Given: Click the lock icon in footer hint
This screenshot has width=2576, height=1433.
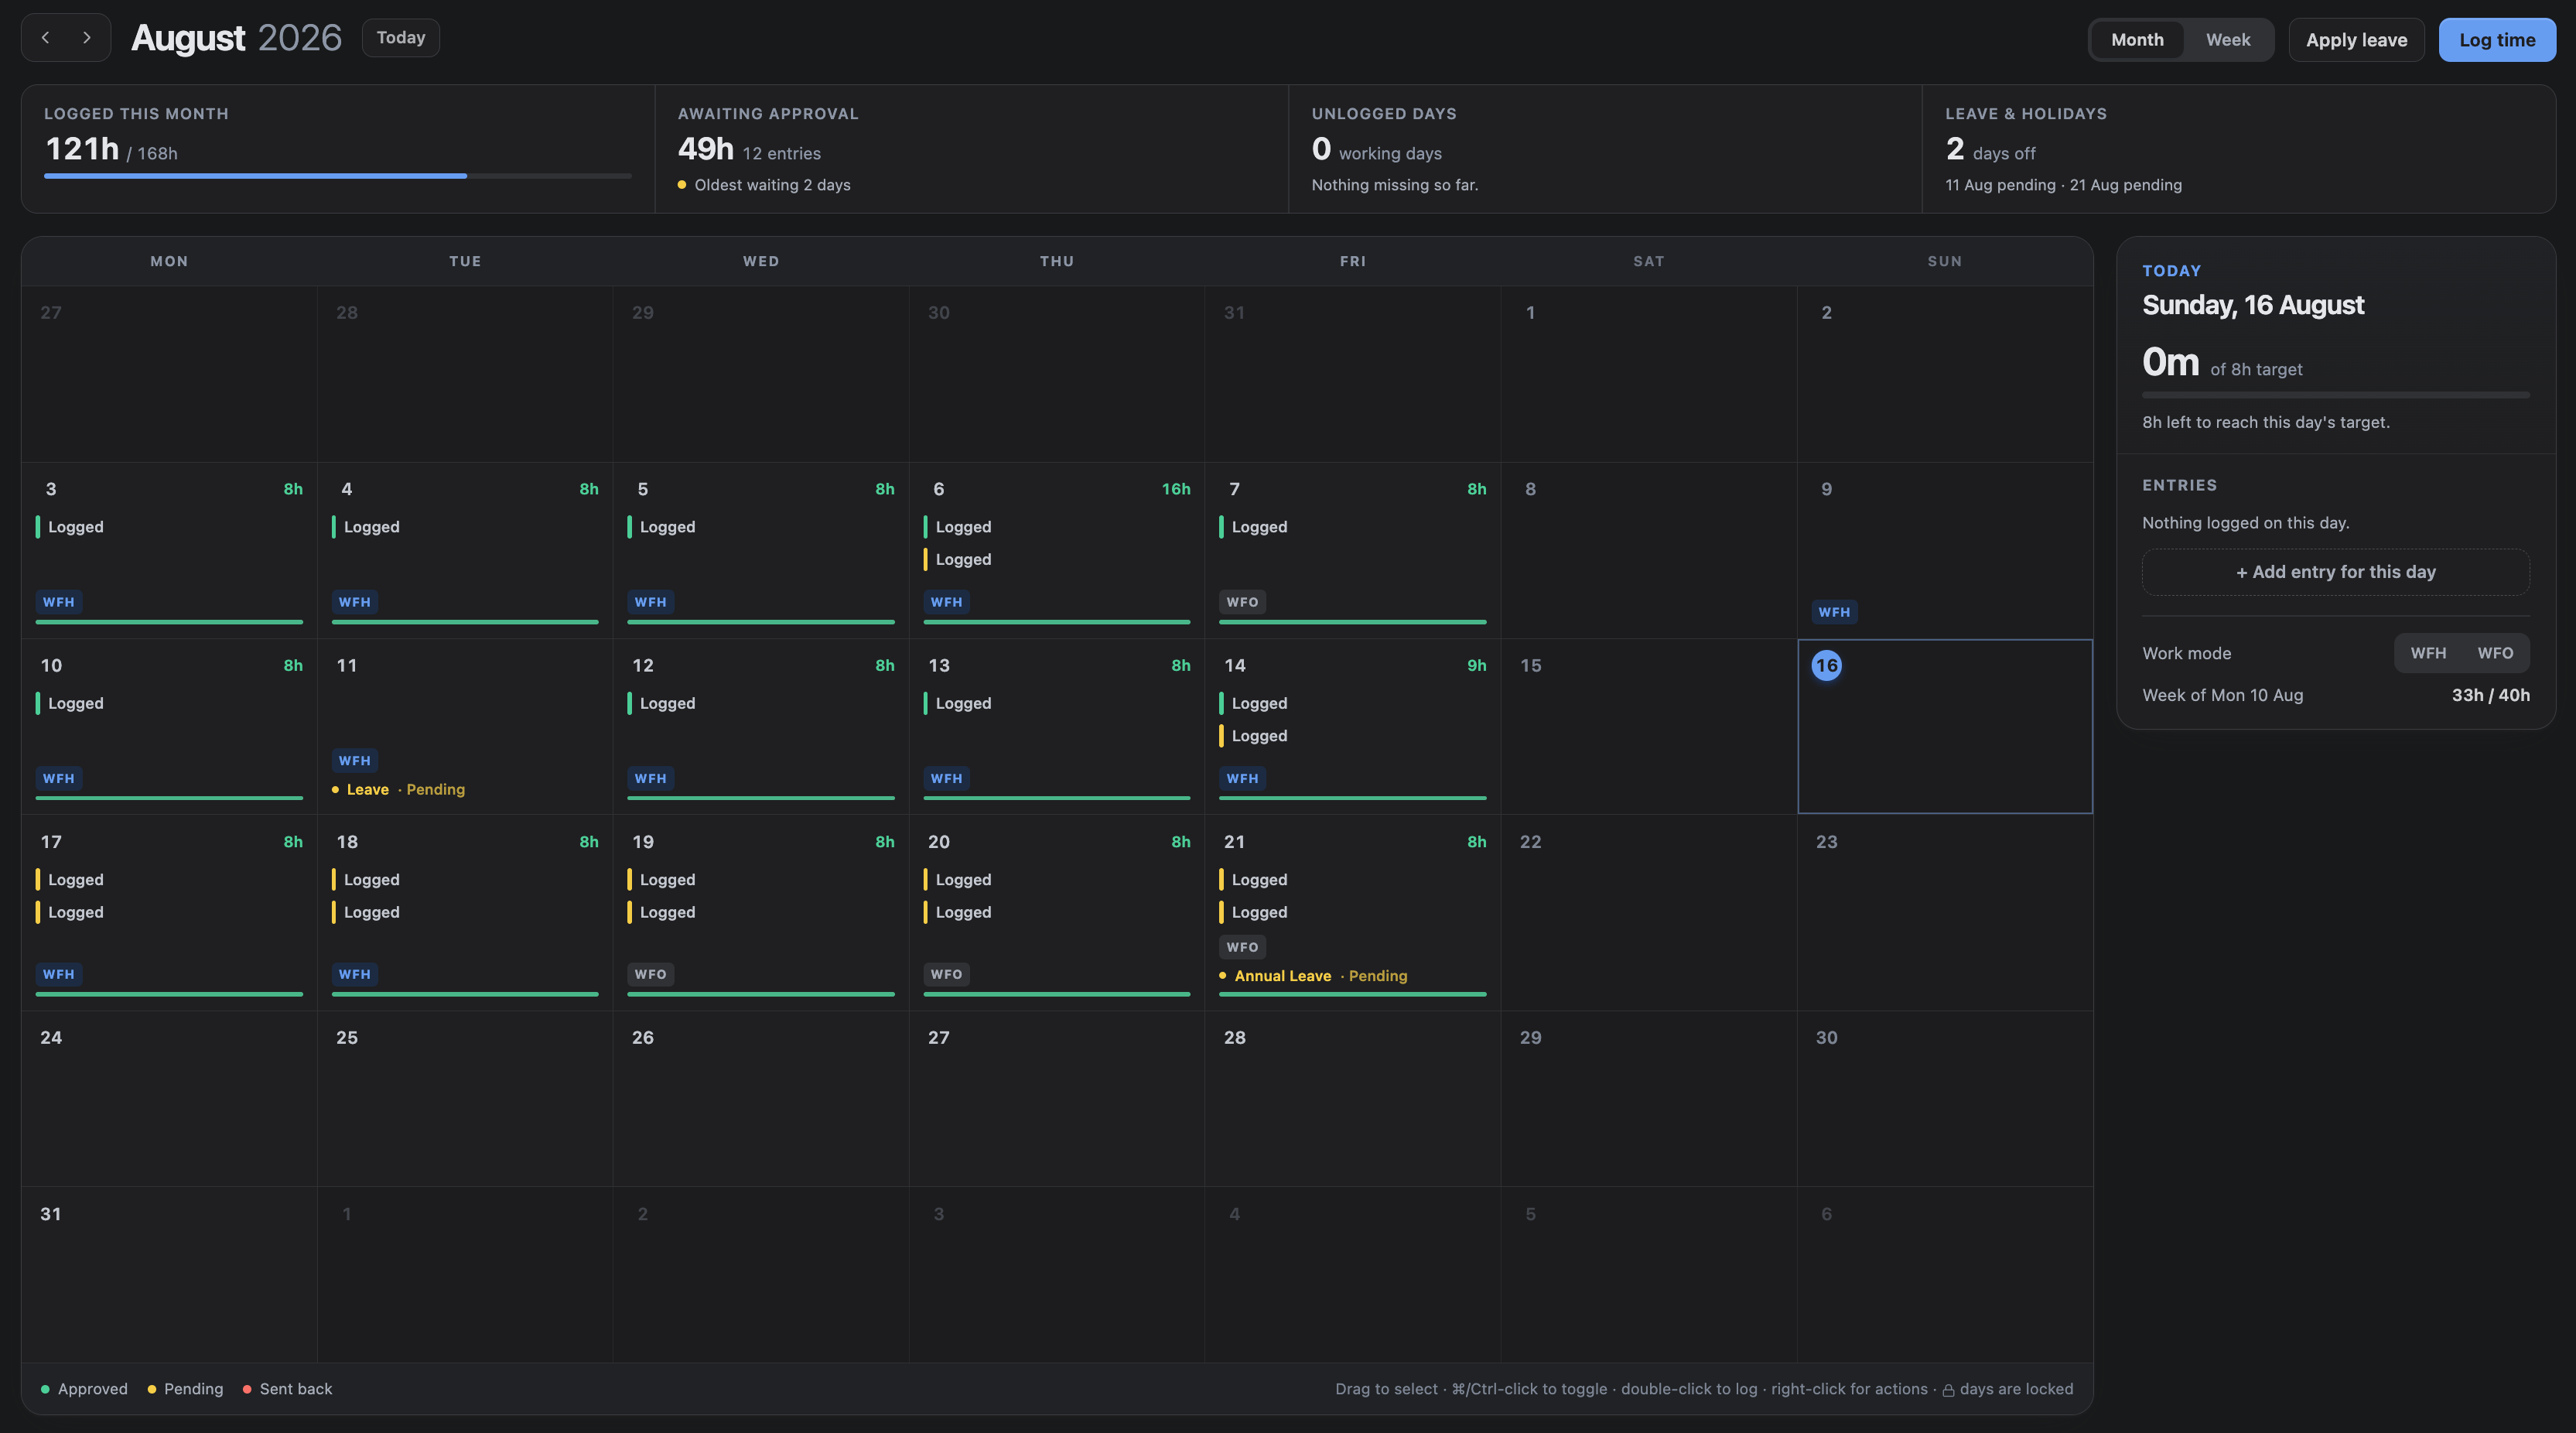Looking at the screenshot, I should click(1948, 1390).
